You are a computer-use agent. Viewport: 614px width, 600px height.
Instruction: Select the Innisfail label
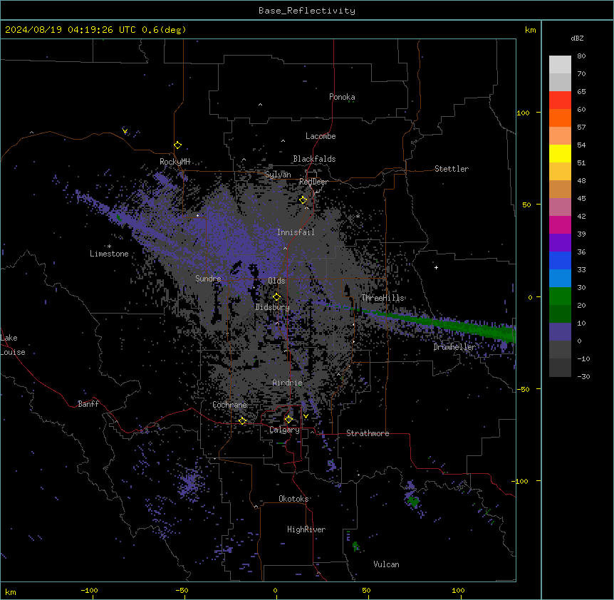[x=296, y=232]
